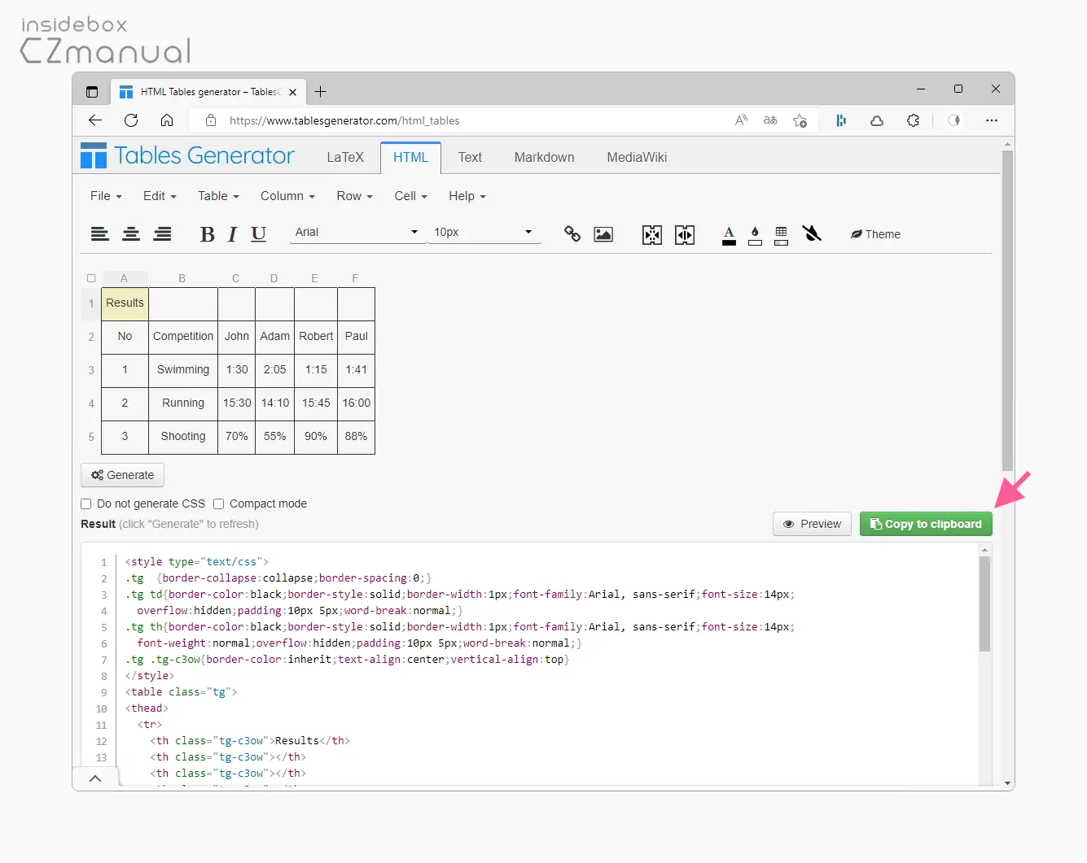Viewport: 1087px width, 863px height.
Task: Toggle select-all table checkbox
Action: 91,278
